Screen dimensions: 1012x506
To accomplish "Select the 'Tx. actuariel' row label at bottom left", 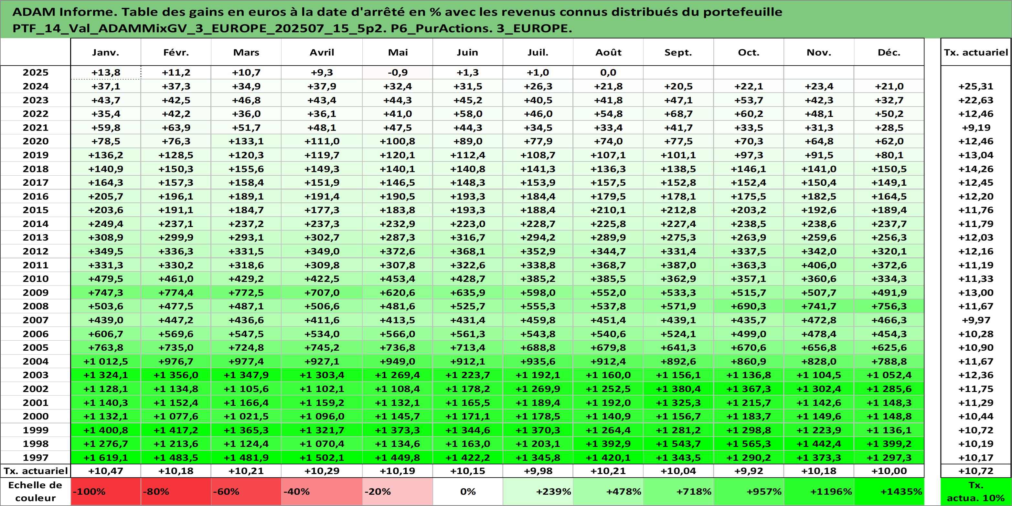I will pyautogui.click(x=35, y=471).
